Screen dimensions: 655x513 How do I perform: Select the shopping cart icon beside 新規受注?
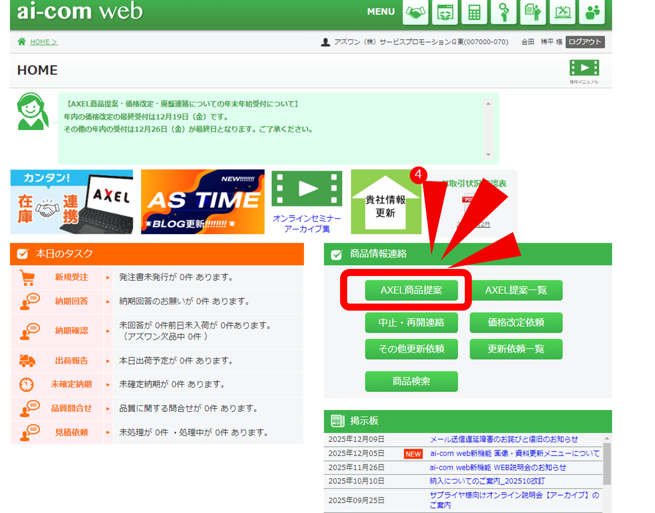pyautogui.click(x=29, y=277)
